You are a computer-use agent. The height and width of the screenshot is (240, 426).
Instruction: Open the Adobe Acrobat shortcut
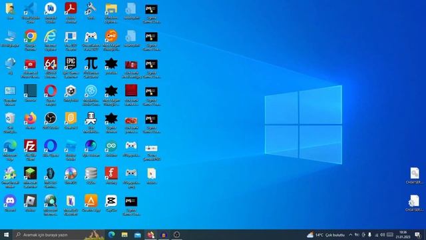pyautogui.click(x=71, y=12)
